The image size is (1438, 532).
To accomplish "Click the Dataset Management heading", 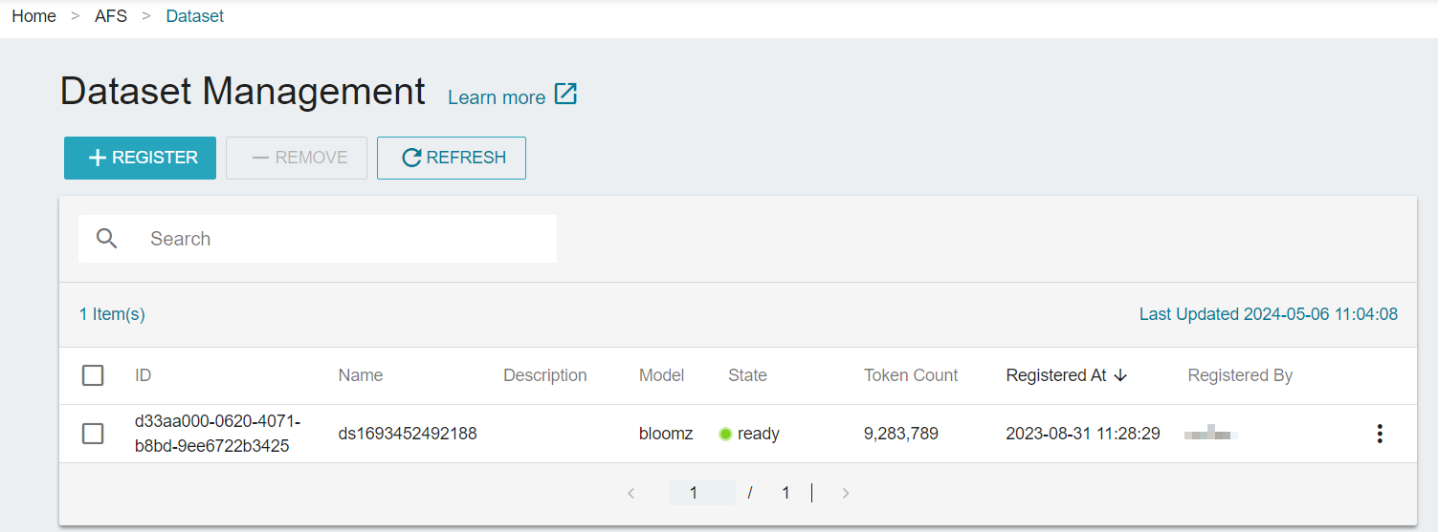I will pos(243,92).
